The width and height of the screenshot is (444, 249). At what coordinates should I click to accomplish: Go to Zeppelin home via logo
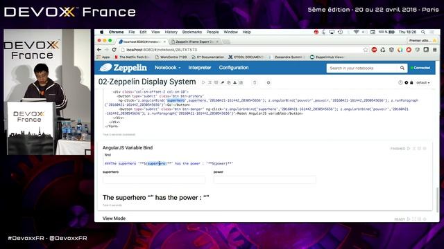[123, 68]
